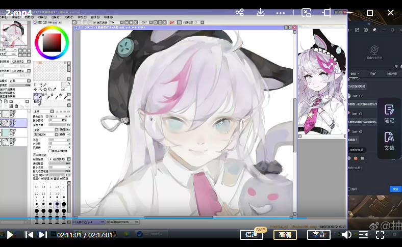Play the video
Screen dimensions: 402x247
click(10, 235)
